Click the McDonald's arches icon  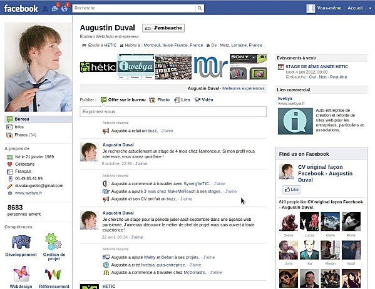(106, 272)
